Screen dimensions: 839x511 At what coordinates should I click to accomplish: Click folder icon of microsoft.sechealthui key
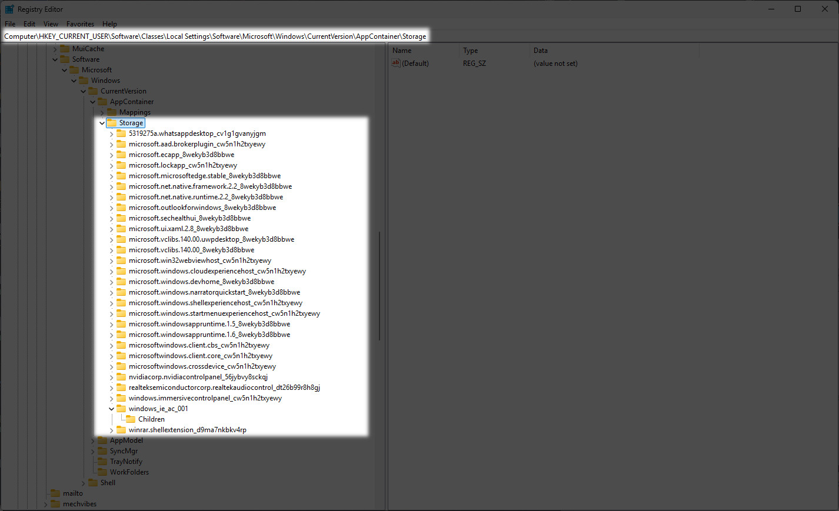point(121,218)
